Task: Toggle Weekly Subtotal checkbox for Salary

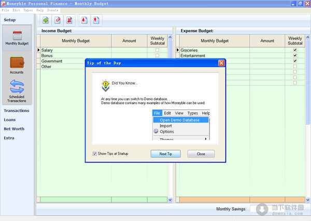Action: (157, 50)
